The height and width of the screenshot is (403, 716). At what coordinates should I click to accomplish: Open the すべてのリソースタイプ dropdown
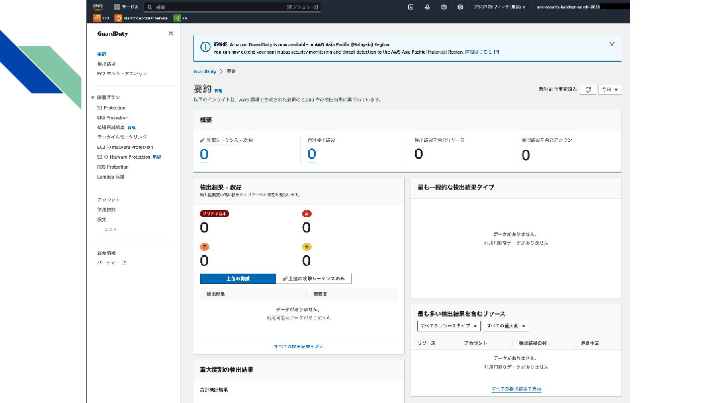pos(449,326)
